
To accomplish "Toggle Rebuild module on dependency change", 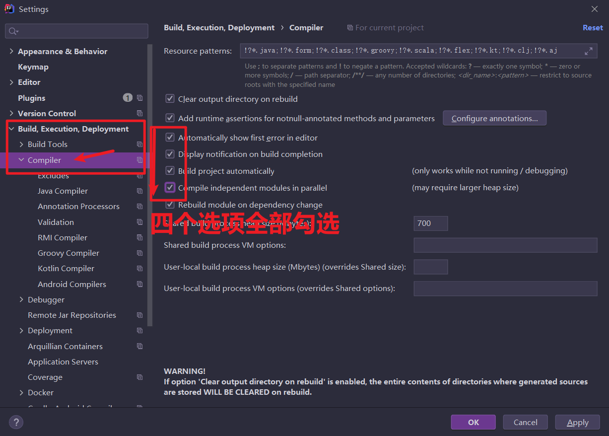I will pyautogui.click(x=170, y=205).
